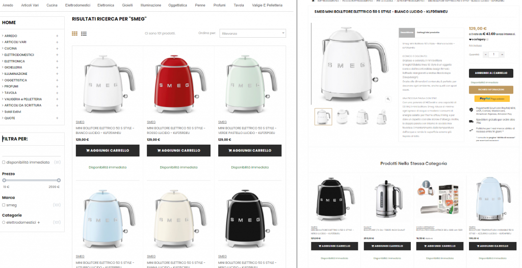Decrease product quantity stepper arrow
This screenshot has height=268, width=522.
pos(485,55)
